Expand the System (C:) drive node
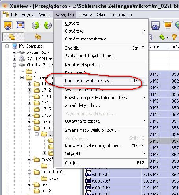The width and height of the screenshot is (179, 195). 14,52
